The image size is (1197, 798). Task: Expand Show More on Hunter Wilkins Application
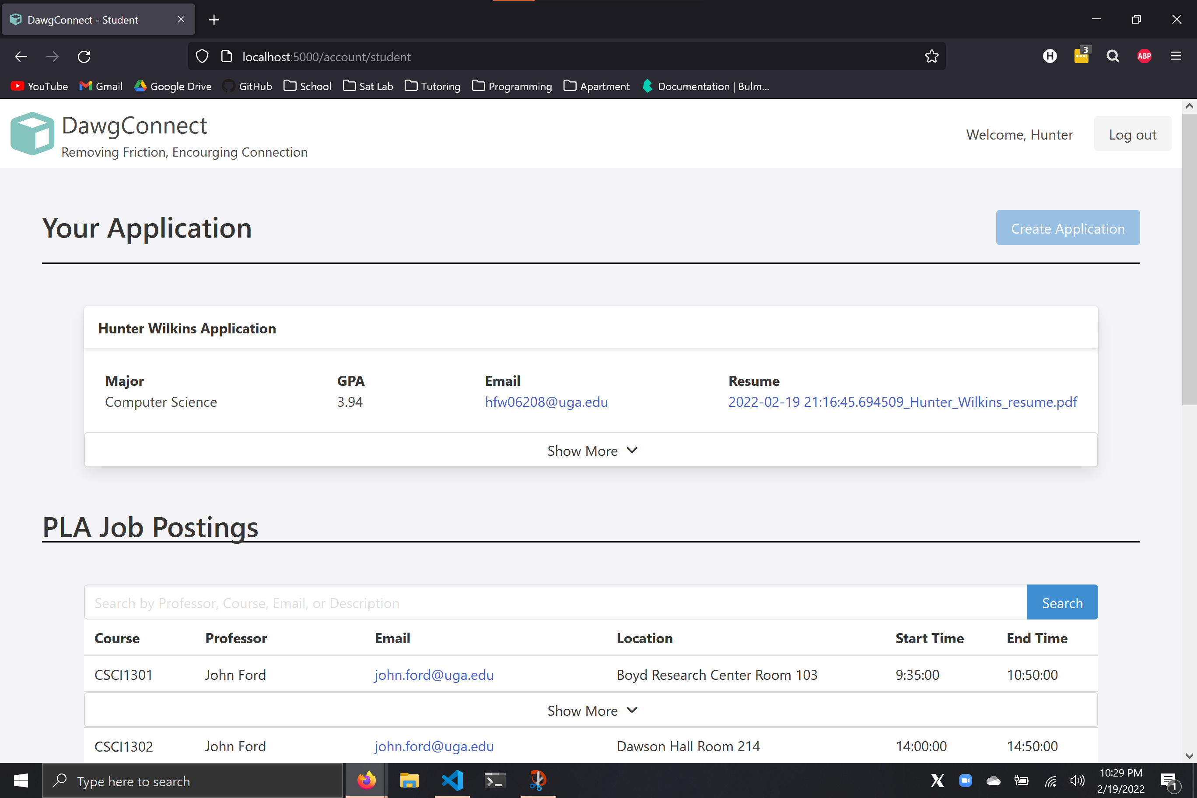[x=591, y=451]
